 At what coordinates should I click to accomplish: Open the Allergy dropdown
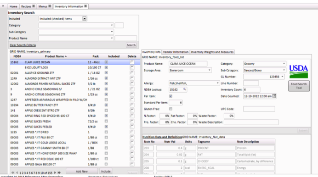[217, 83]
